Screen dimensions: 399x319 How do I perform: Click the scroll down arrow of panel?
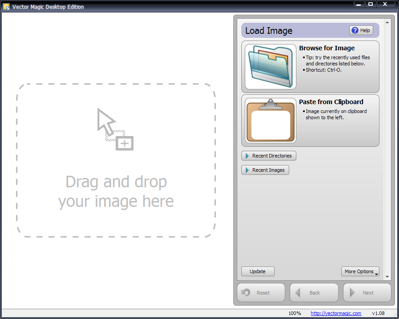tap(387, 277)
